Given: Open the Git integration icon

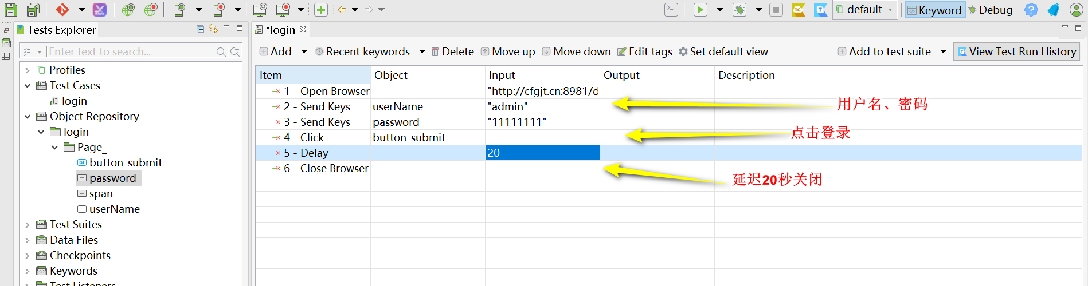Looking at the screenshot, I should [x=62, y=10].
